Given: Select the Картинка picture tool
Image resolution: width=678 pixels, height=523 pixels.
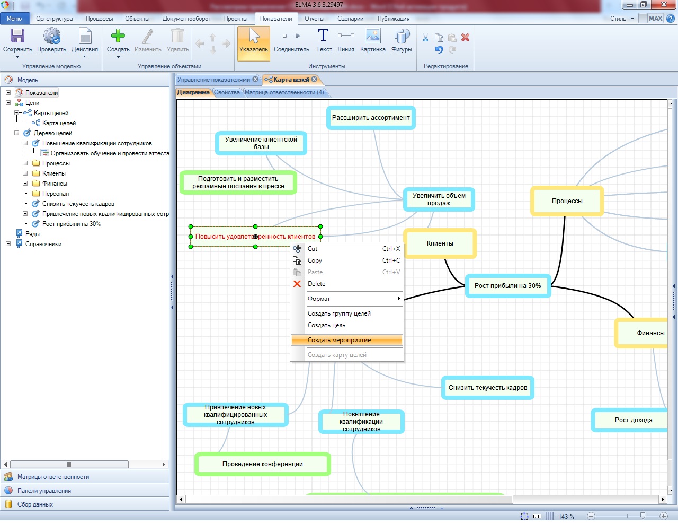Looking at the screenshot, I should pyautogui.click(x=373, y=36).
